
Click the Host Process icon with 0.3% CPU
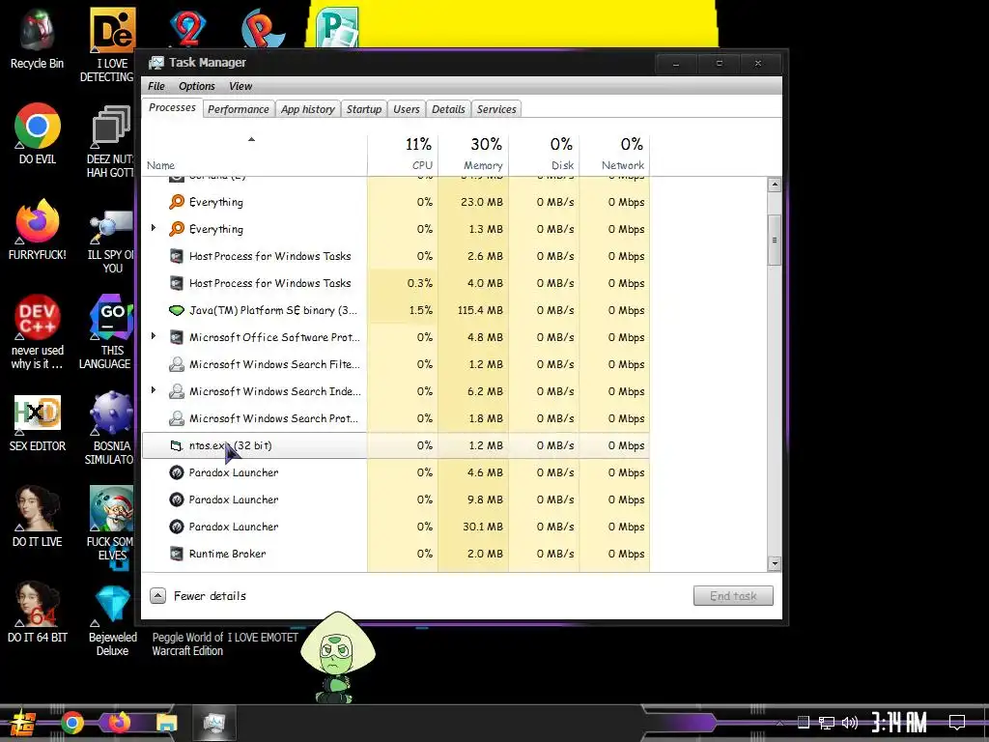(177, 283)
